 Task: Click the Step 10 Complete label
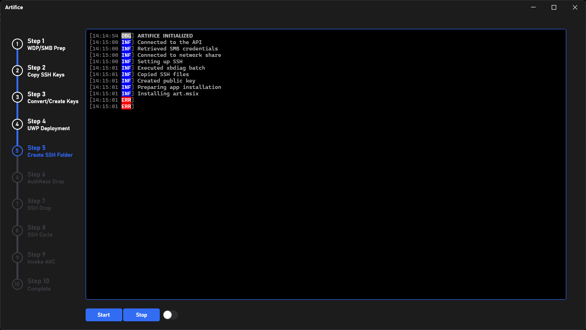pos(38,285)
